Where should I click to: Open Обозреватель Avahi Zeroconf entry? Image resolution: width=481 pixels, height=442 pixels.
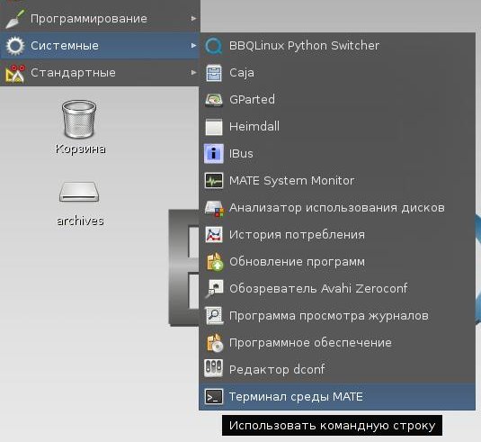click(337, 289)
